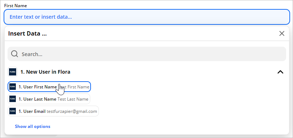Screen dimensions: 293x138
Task: Click Flora logo beside New User in Flora
Action: [x=13, y=72]
